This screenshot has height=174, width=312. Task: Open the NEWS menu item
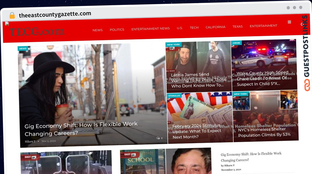(97, 30)
